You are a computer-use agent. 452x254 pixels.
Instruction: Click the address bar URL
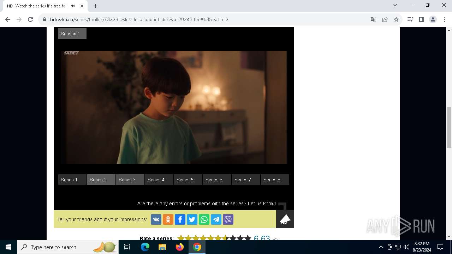point(139,19)
